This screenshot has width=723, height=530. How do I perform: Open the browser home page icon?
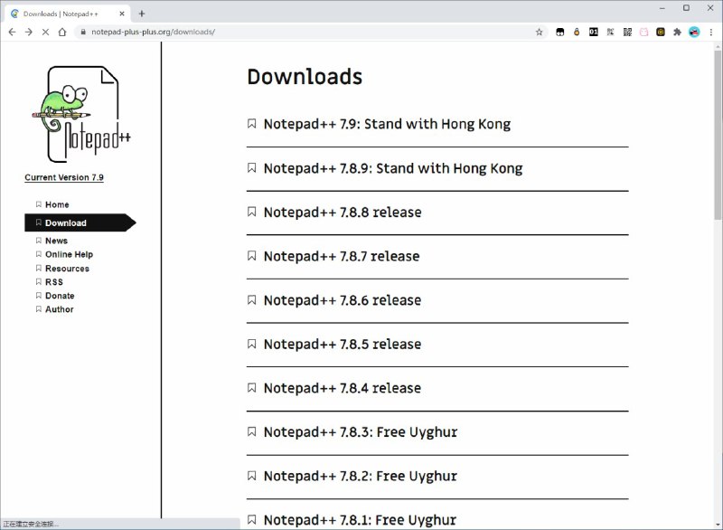(x=62, y=32)
